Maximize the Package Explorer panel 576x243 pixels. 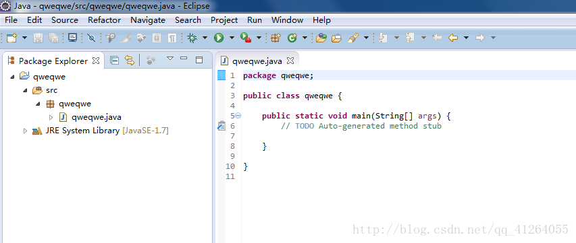(x=199, y=60)
